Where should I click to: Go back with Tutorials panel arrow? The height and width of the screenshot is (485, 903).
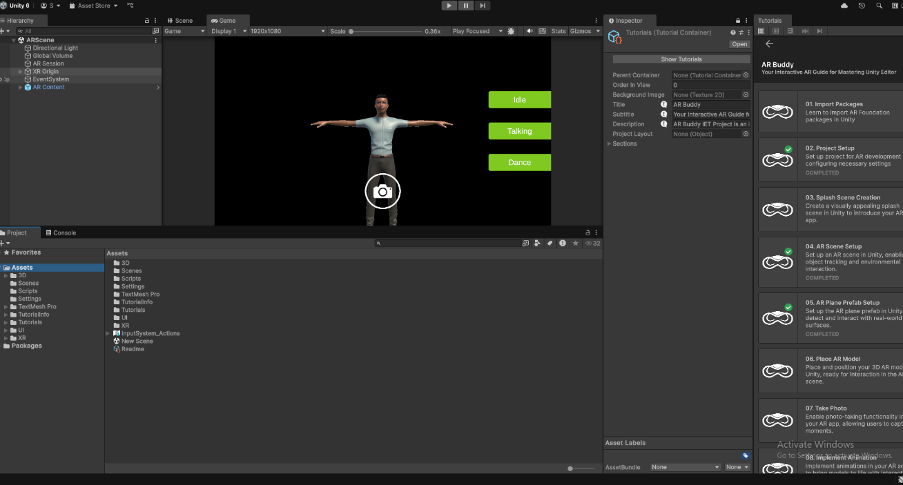click(x=769, y=43)
